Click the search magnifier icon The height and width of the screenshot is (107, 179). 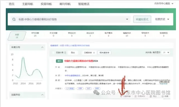[14, 19]
